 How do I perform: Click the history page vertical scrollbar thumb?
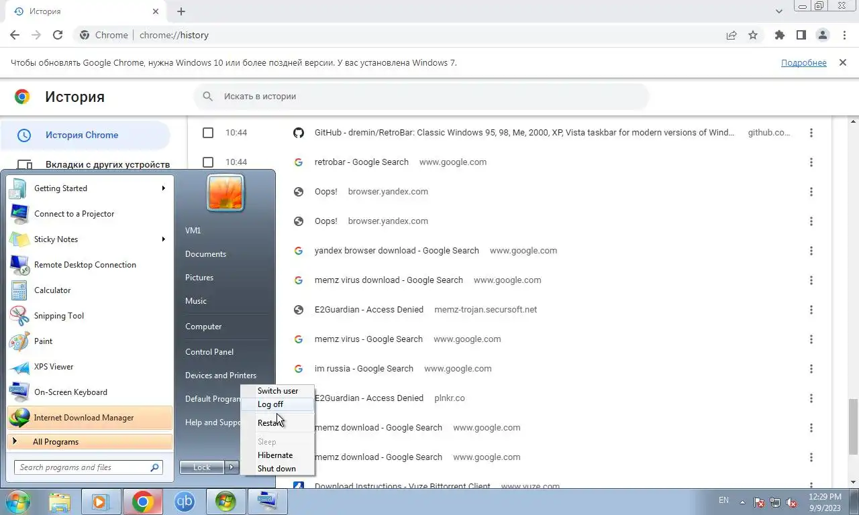(x=854, y=426)
